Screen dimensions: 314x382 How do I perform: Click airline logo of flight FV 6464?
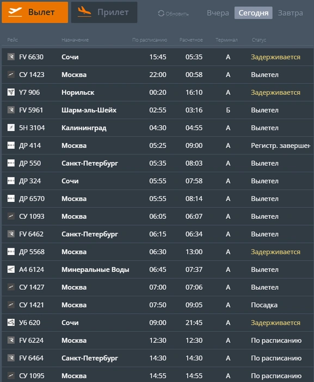tap(11, 358)
